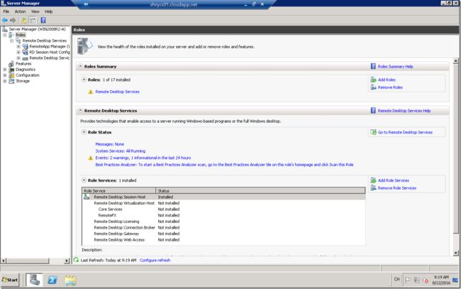
Task: Open the Action menu
Action: pos(20,11)
